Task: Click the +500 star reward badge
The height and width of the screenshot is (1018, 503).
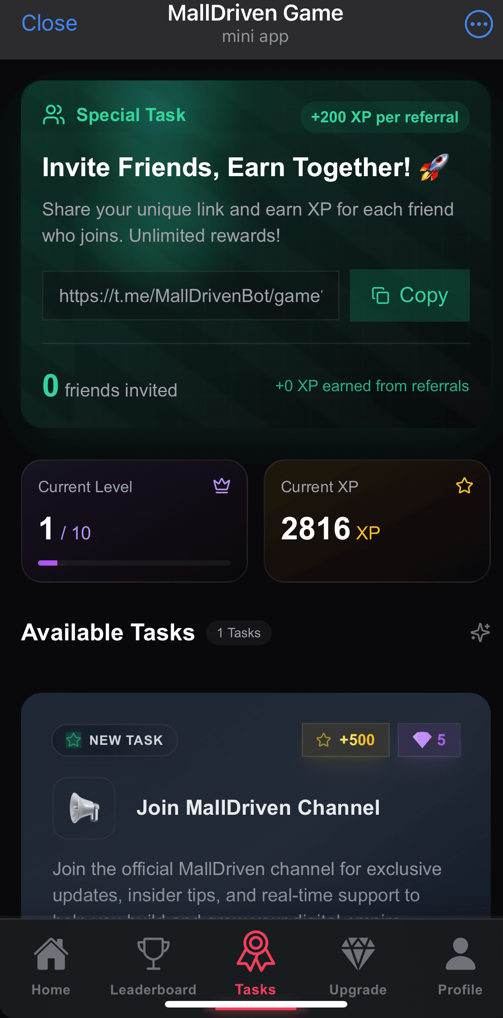Action: click(346, 740)
